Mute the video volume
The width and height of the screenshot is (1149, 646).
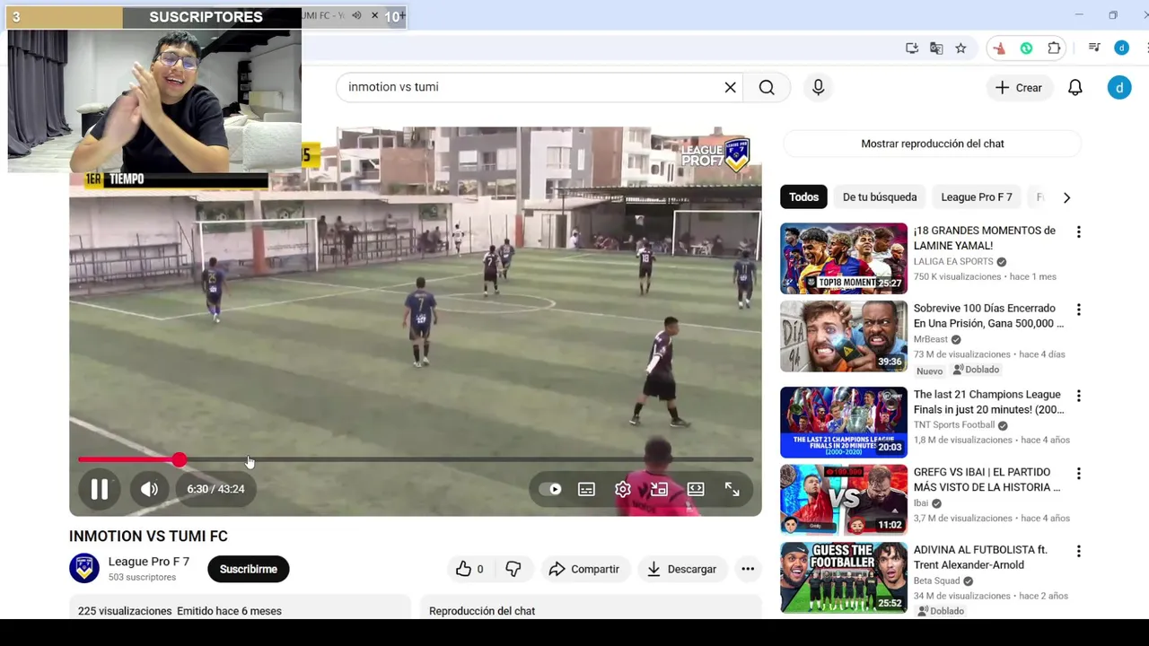pos(149,489)
